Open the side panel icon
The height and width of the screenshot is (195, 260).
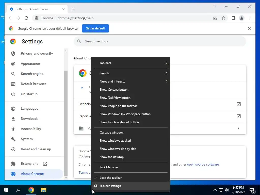(x=234, y=18)
